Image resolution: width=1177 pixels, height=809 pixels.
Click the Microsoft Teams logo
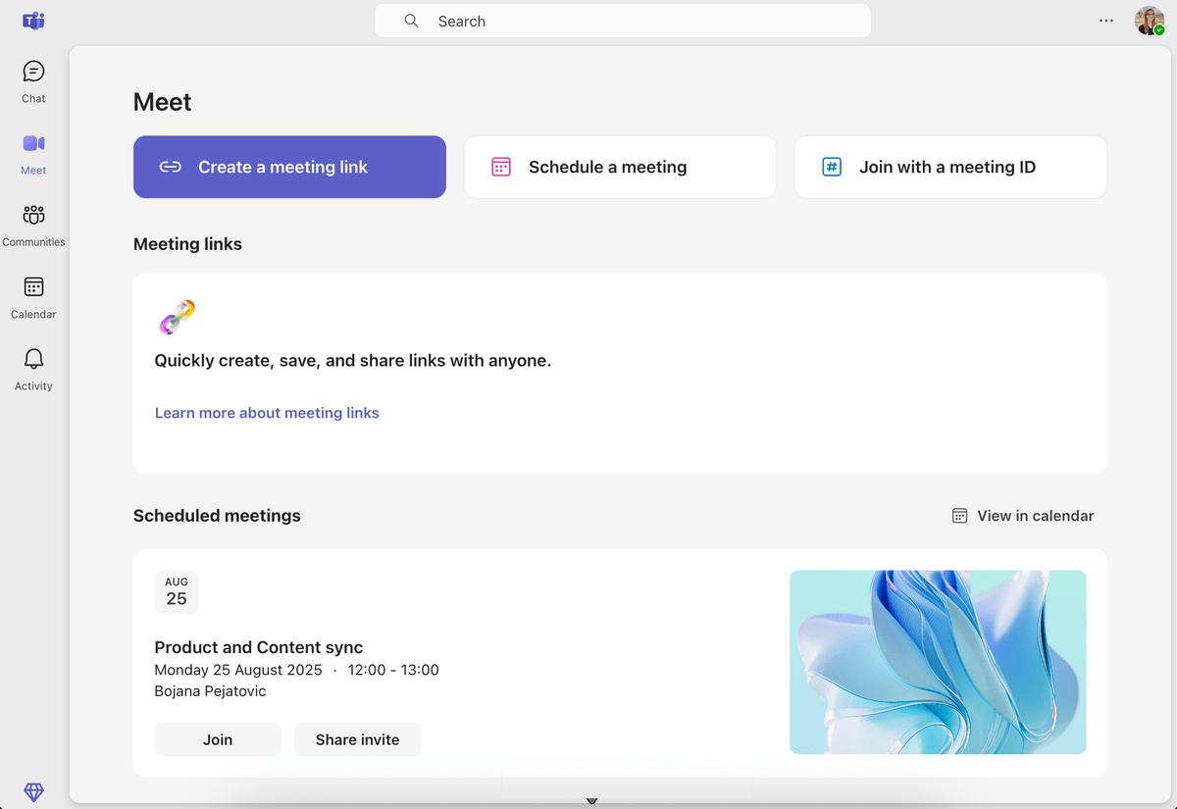[33, 21]
